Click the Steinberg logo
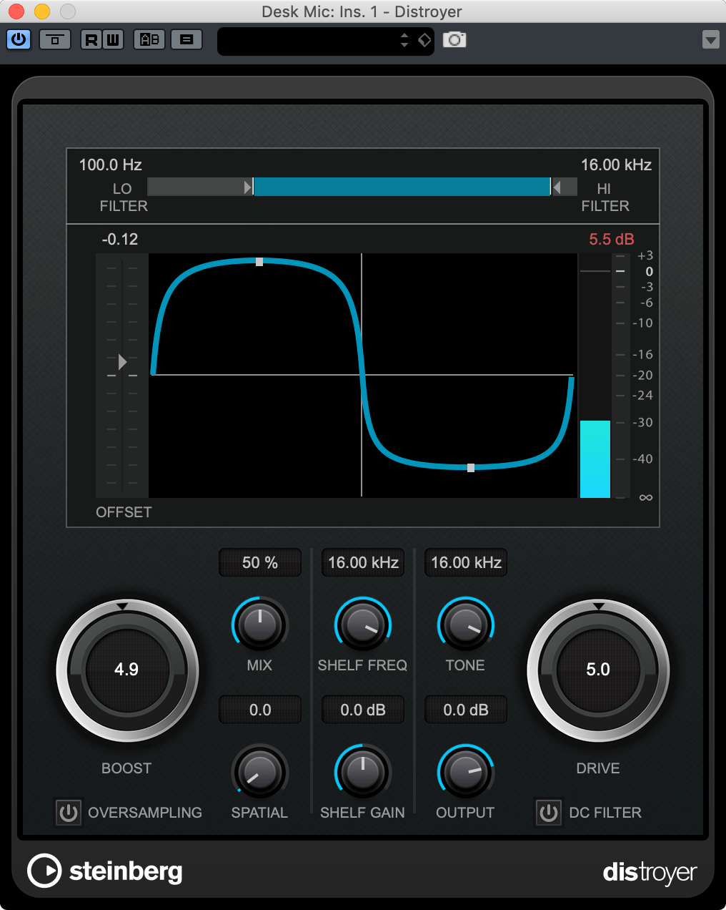The height and width of the screenshot is (910, 726). [x=105, y=871]
